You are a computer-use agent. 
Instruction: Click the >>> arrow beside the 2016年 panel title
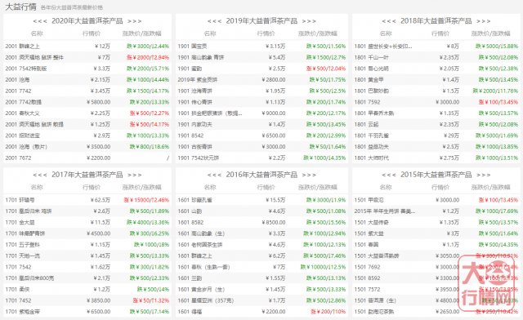[309, 175]
